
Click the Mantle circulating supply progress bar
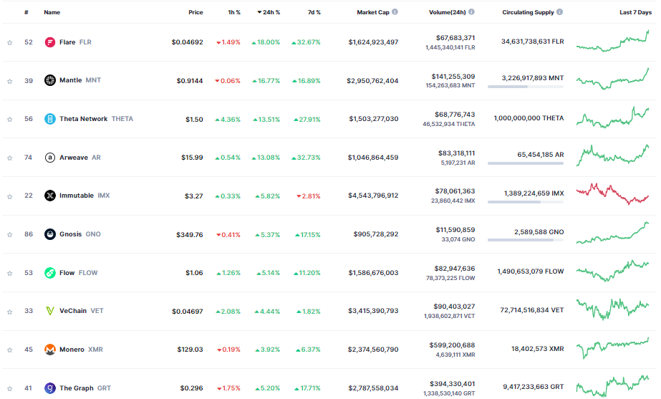(525, 87)
